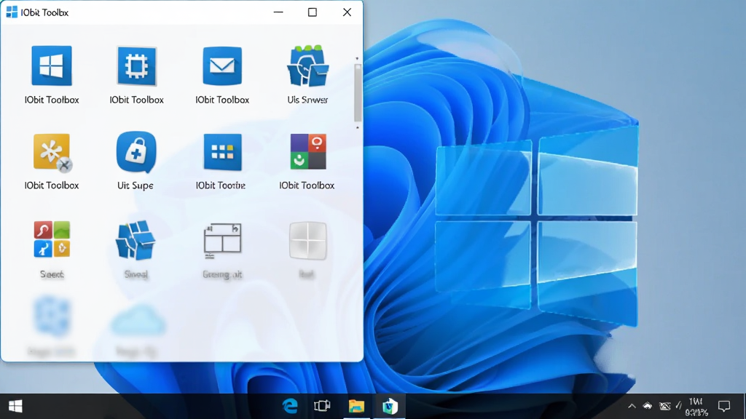Screen dimensions: 746x419
Task: Launch Microsoft Edge from the taskbar
Action: [x=290, y=406]
